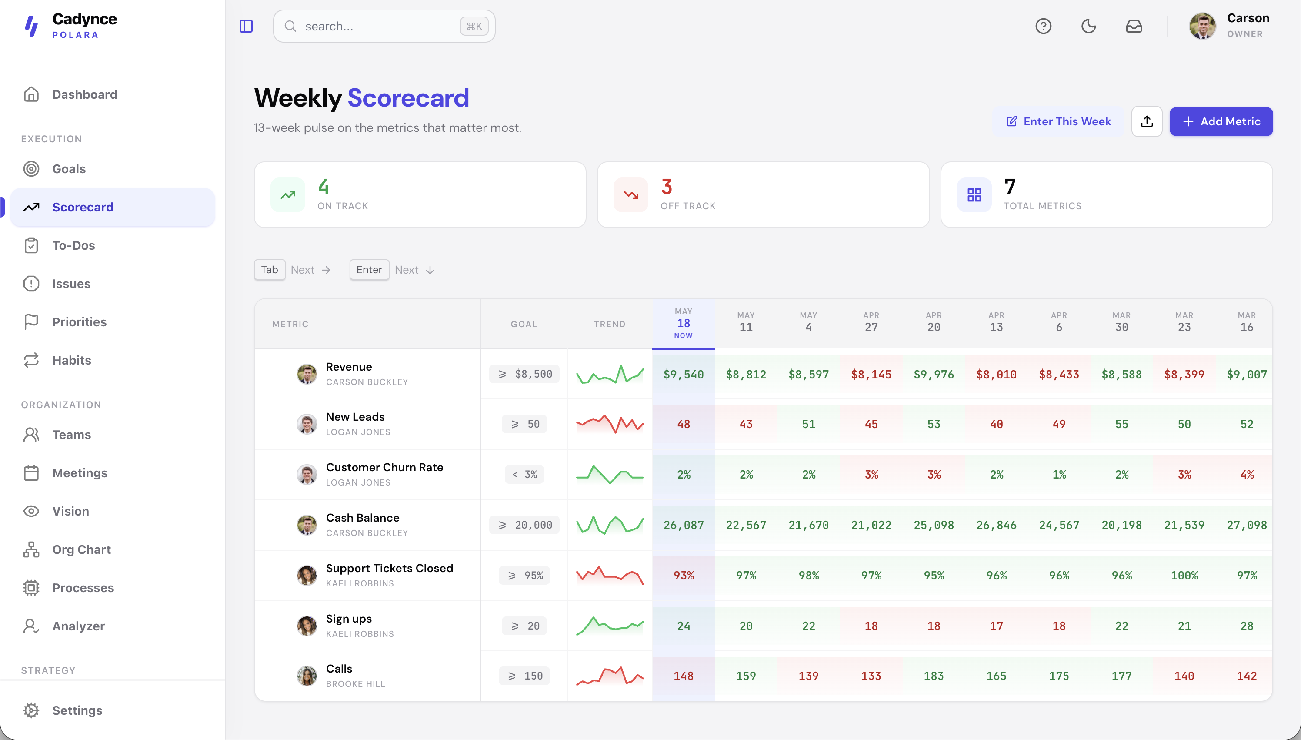This screenshot has width=1301, height=740.
Task: Click the On Track trend-up icon
Action: coord(288,194)
